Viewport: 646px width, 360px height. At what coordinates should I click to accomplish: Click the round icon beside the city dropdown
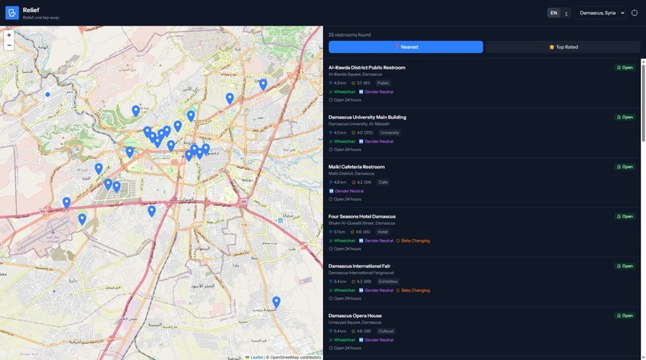coord(635,13)
